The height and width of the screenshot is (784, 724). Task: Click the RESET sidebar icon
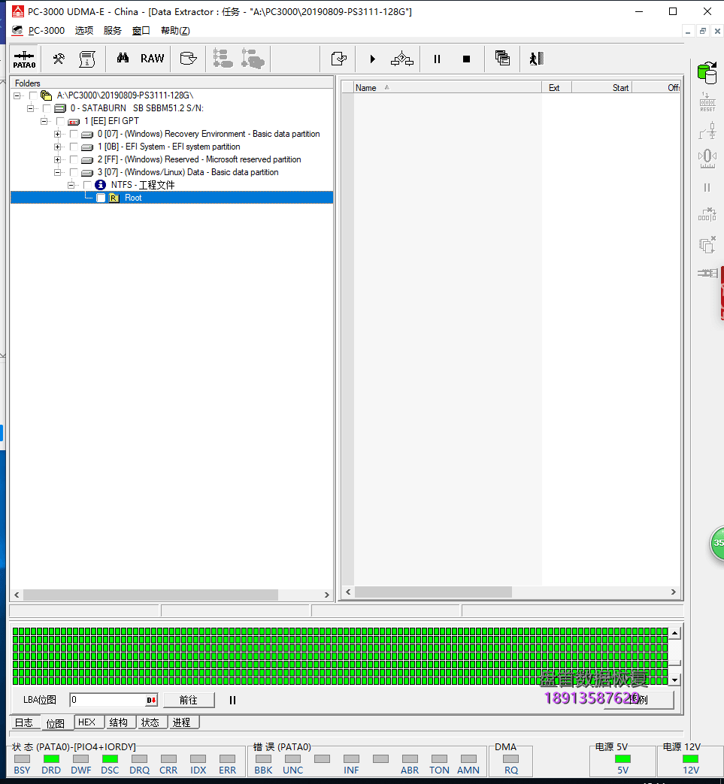pos(707,102)
